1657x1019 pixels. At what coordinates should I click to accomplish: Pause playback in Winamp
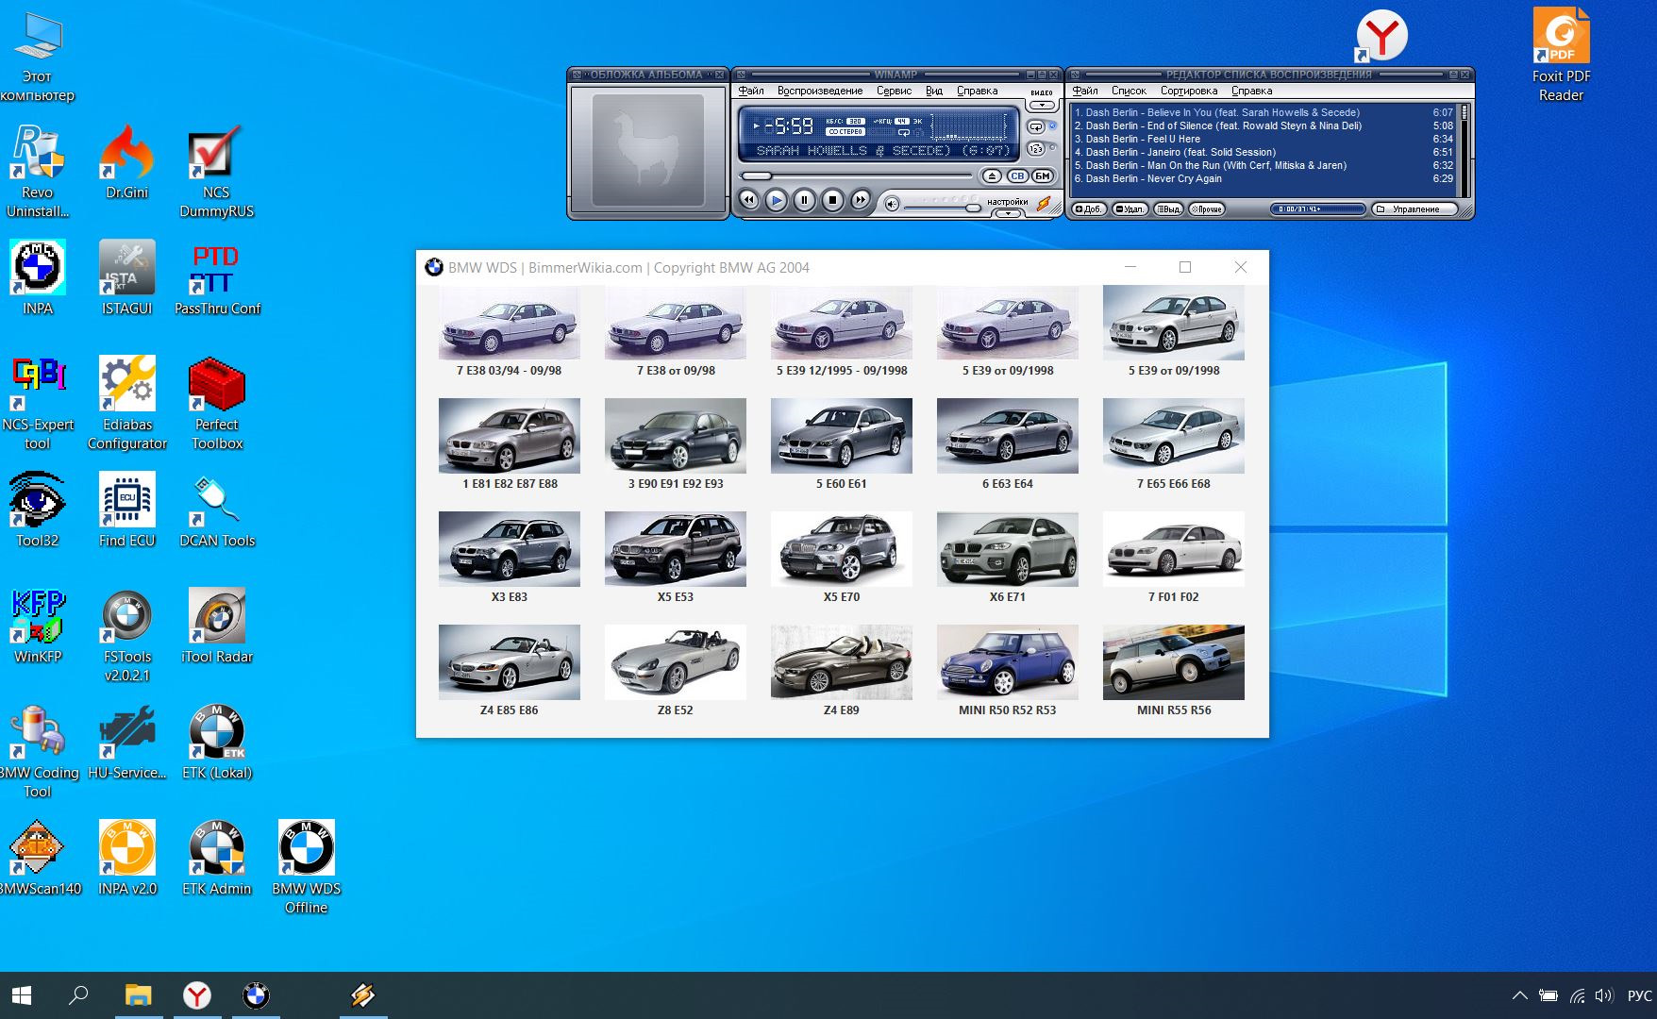point(804,200)
